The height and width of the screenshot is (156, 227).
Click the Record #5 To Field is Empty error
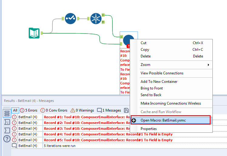[x=108, y=140]
